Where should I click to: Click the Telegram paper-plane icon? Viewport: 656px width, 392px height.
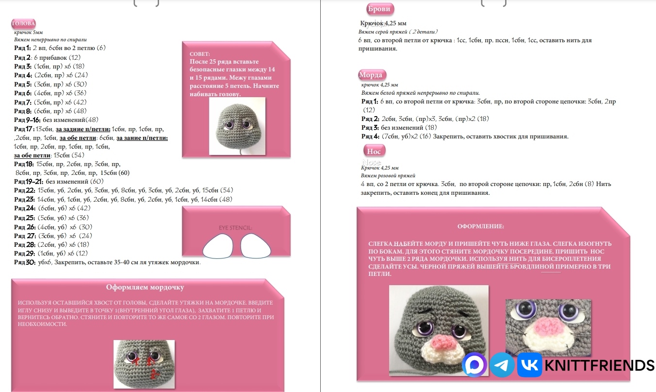point(502,365)
